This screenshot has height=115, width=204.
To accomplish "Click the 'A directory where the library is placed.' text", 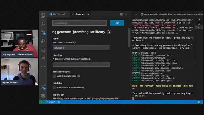I will click(x=71, y=59).
